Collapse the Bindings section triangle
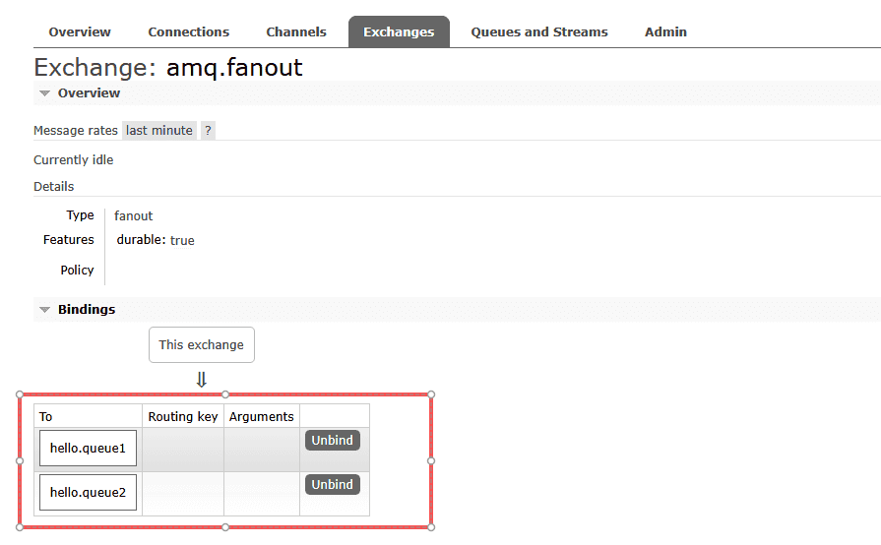 click(44, 310)
